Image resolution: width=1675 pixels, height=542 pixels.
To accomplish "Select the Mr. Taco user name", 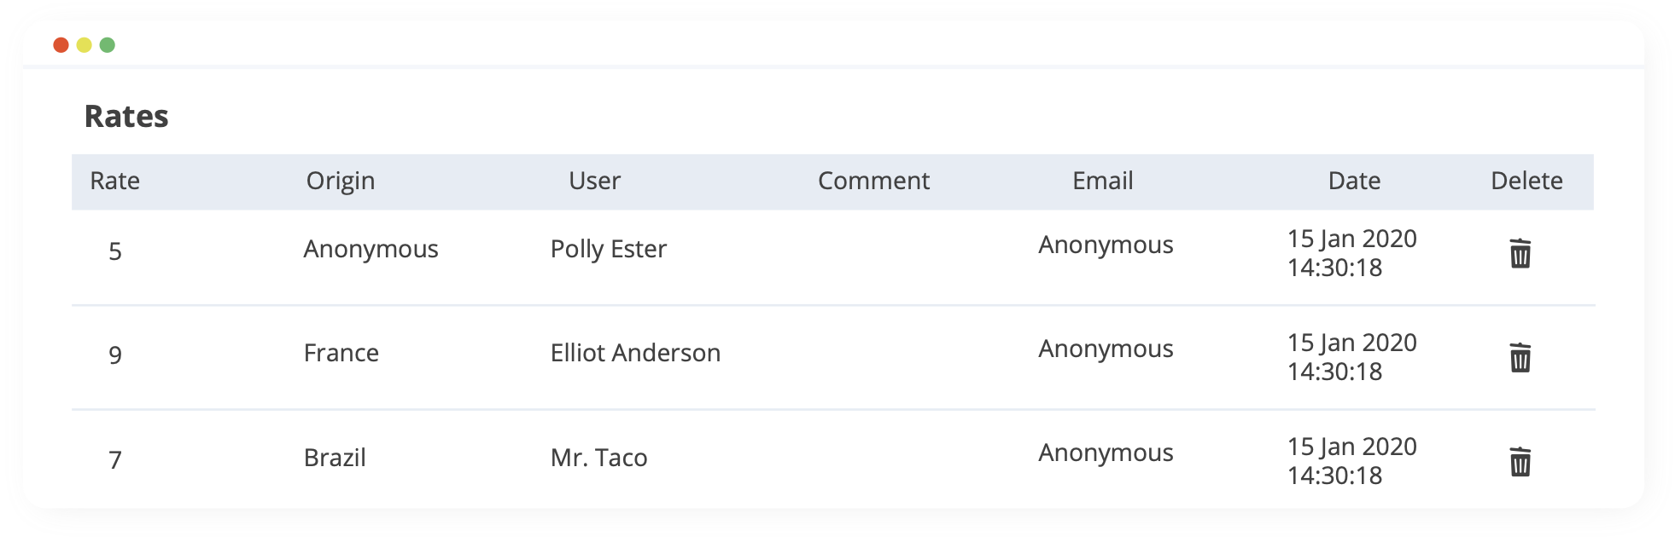I will (x=599, y=458).
